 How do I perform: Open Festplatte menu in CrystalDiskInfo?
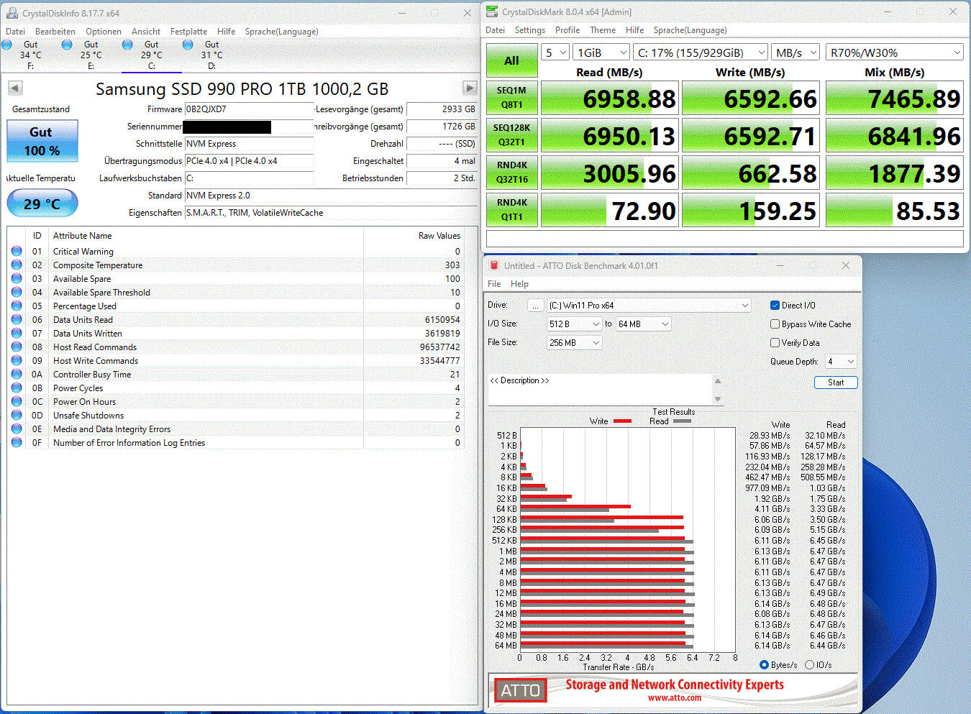click(x=188, y=32)
